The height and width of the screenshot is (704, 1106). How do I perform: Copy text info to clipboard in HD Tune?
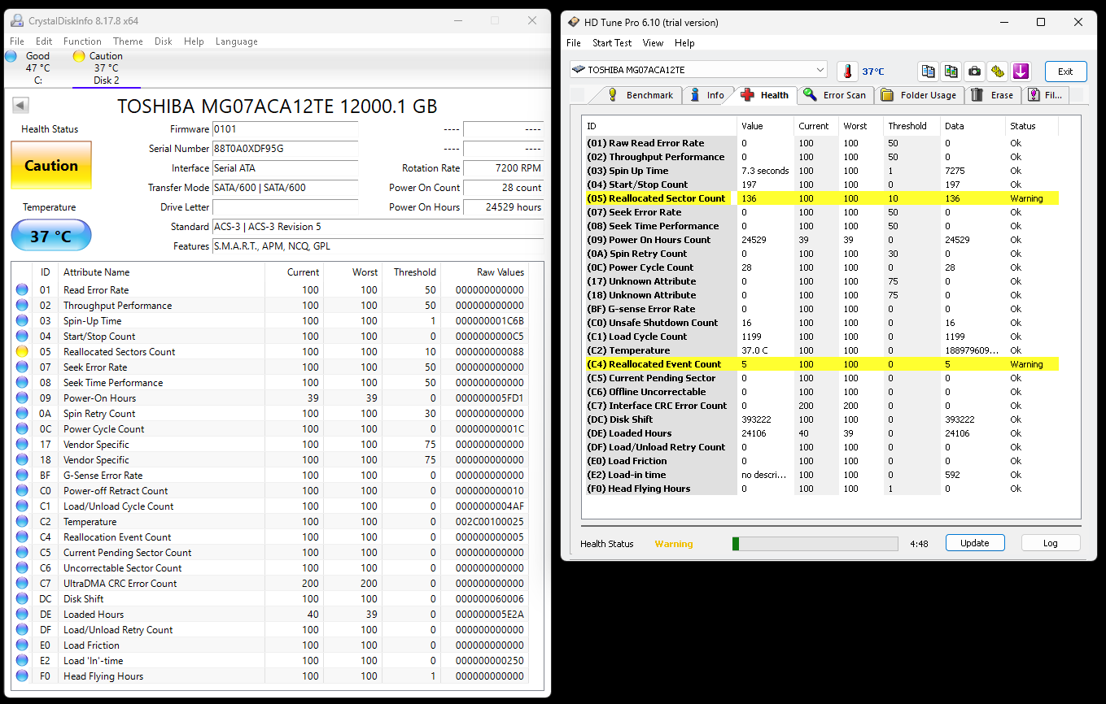(928, 72)
